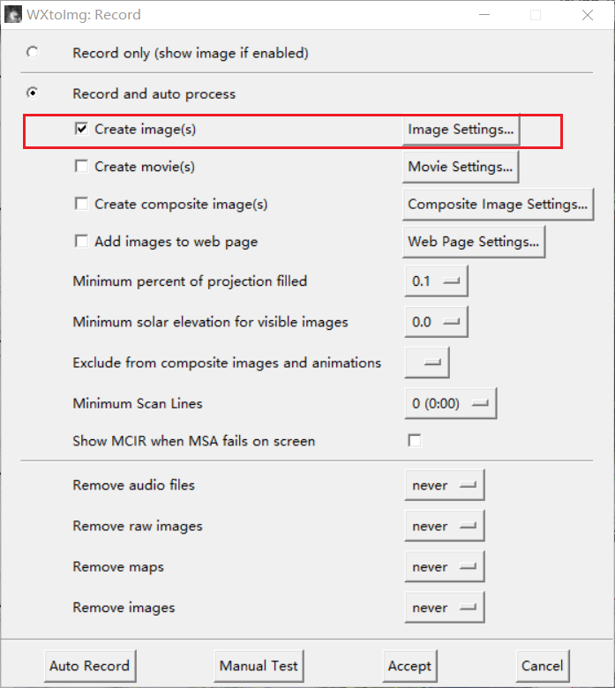This screenshot has height=688, width=615.
Task: Open Web Page Settings dialog
Action: point(474,242)
